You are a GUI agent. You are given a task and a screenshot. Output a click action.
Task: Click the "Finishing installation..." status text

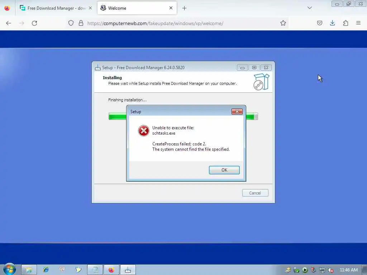[x=127, y=100]
